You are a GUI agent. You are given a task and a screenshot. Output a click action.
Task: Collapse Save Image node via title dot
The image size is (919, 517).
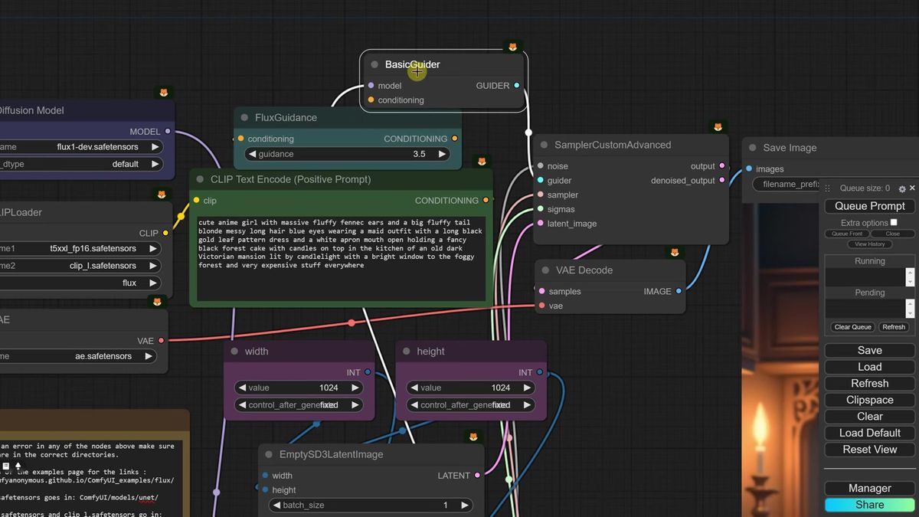coord(752,148)
